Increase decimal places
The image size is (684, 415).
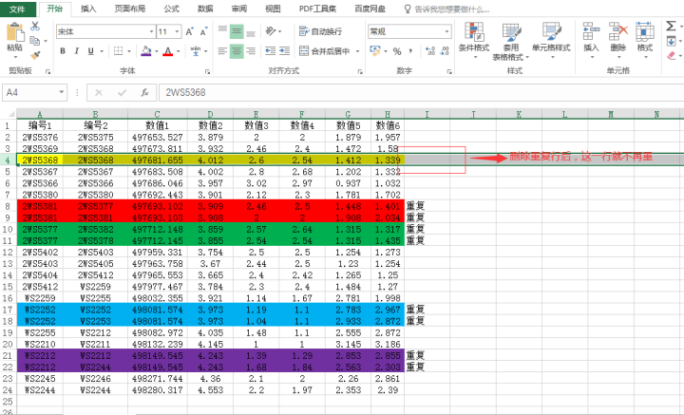[430, 51]
